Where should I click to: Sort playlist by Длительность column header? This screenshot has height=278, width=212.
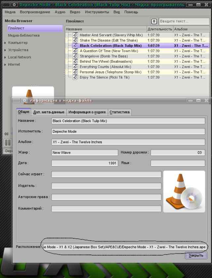click(160, 29)
